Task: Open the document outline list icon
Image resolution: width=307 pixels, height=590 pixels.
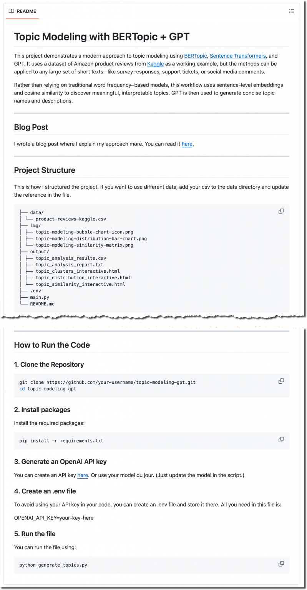Action: [292, 11]
